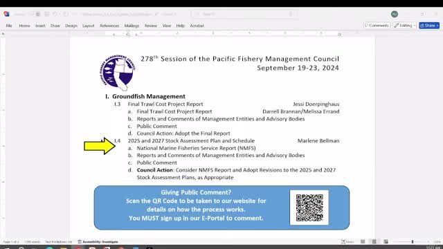This screenshot has height=249, width=443.
Task: Click the 'Marlene Bellman' name
Action: pyautogui.click(x=318, y=140)
